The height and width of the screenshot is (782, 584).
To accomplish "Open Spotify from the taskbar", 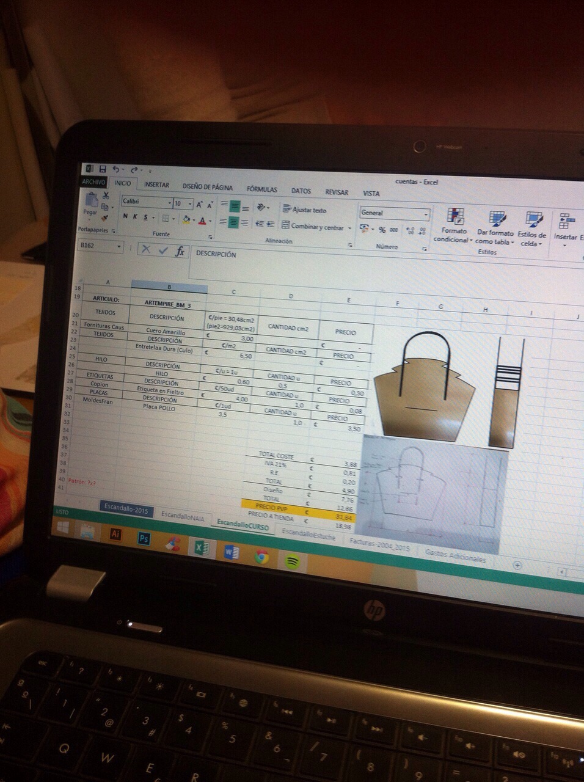I will [x=291, y=560].
